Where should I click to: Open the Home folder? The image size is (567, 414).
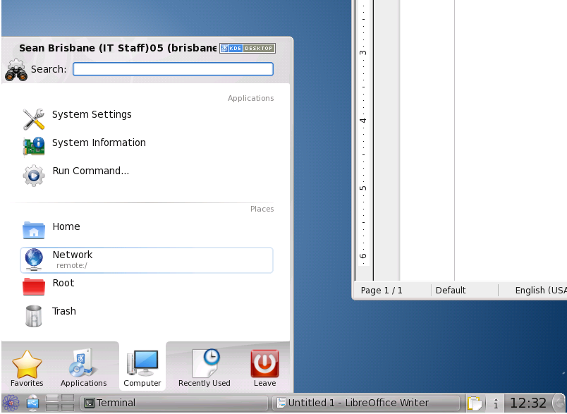tap(66, 227)
